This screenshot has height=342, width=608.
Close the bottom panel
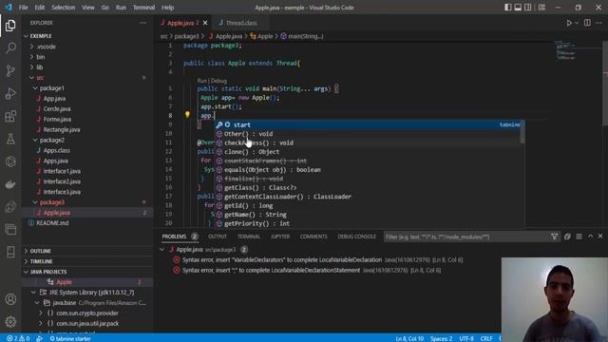point(600,237)
